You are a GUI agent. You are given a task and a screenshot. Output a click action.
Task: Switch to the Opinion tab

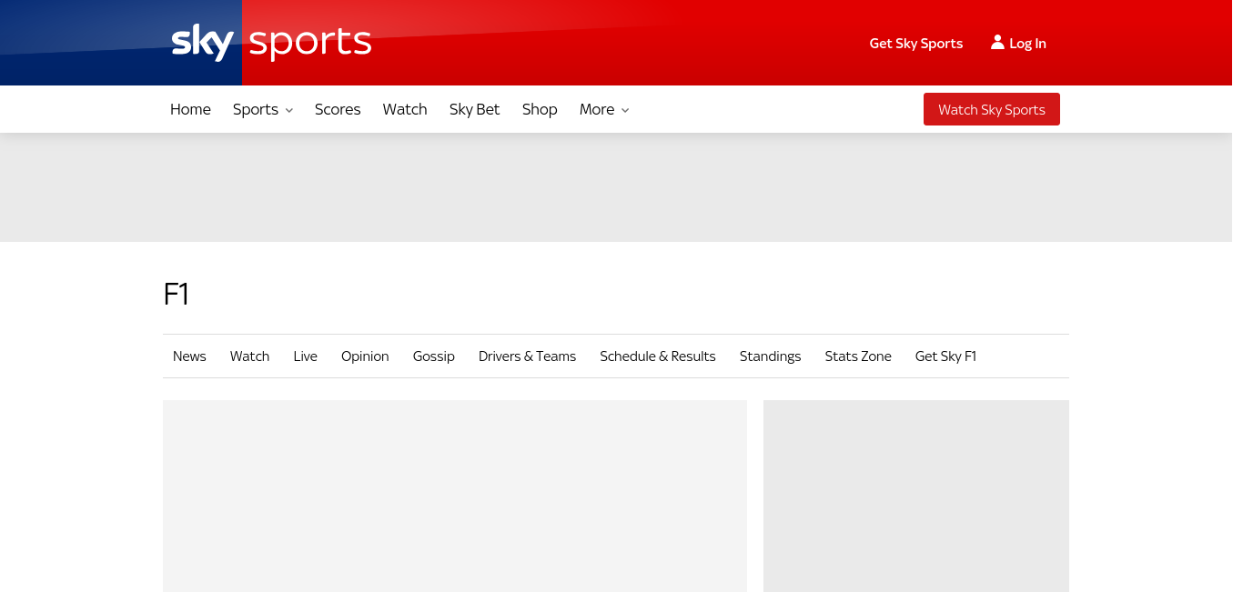[x=365, y=356]
